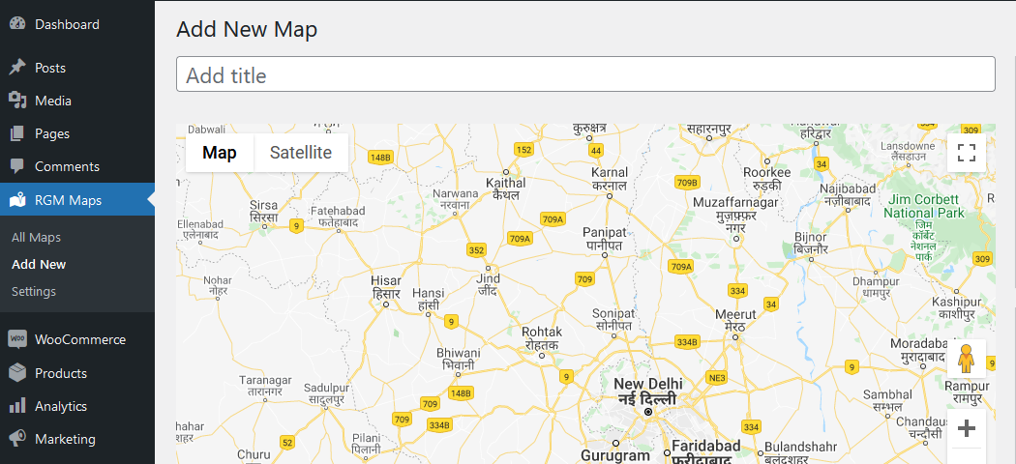The height and width of the screenshot is (464, 1016).
Task: Click the RGM Maps marker icon
Action: pyautogui.click(x=16, y=200)
